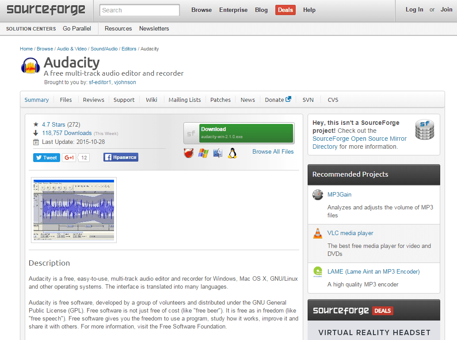Open the Mailing Lists tab
This screenshot has height=340, width=457.
click(185, 100)
